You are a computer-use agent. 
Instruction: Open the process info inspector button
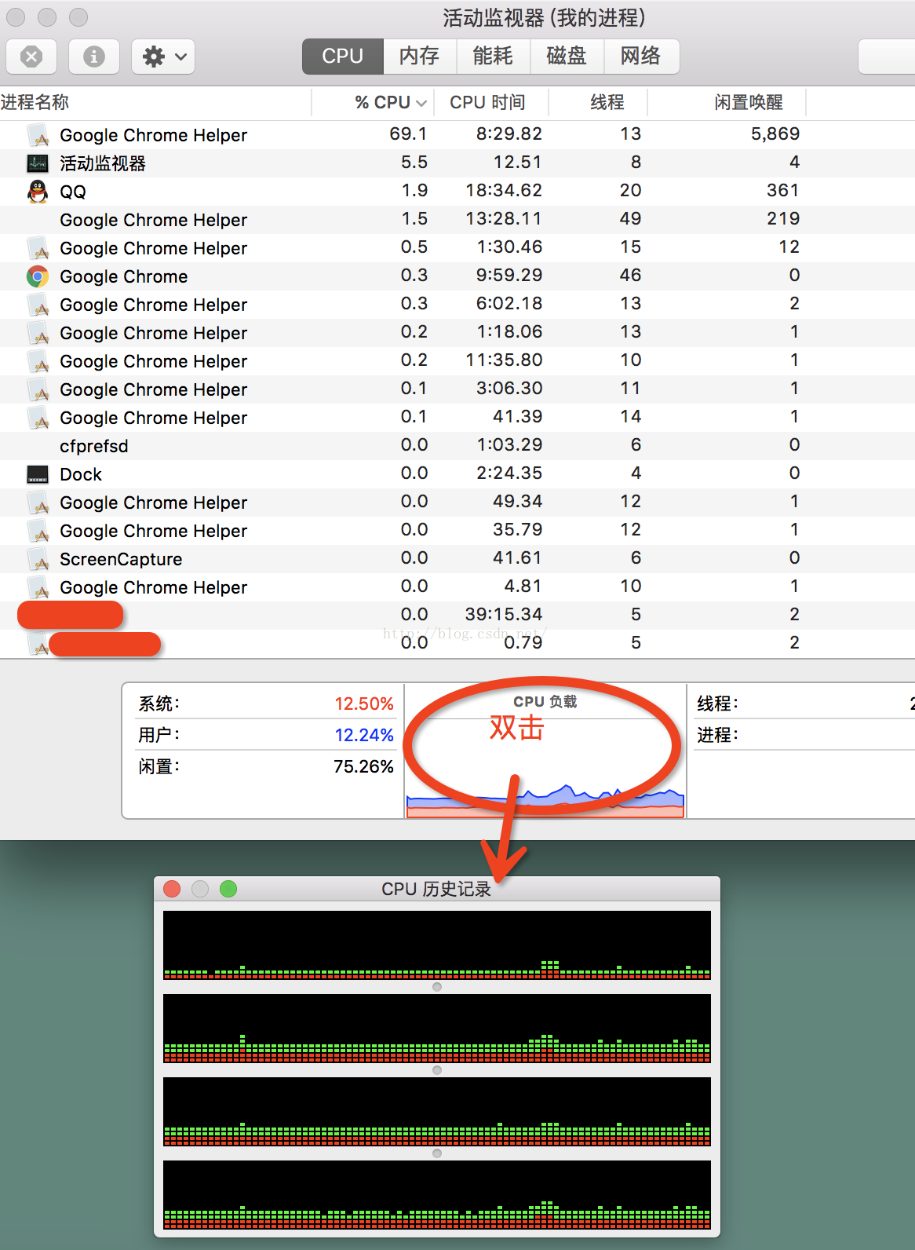(x=94, y=57)
